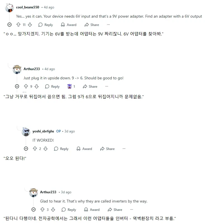Open the more options menu on yoshi_sbrfghs's comment
Image resolution: width=205 pixels, height=224 pixels.
pyautogui.click(x=124, y=149)
